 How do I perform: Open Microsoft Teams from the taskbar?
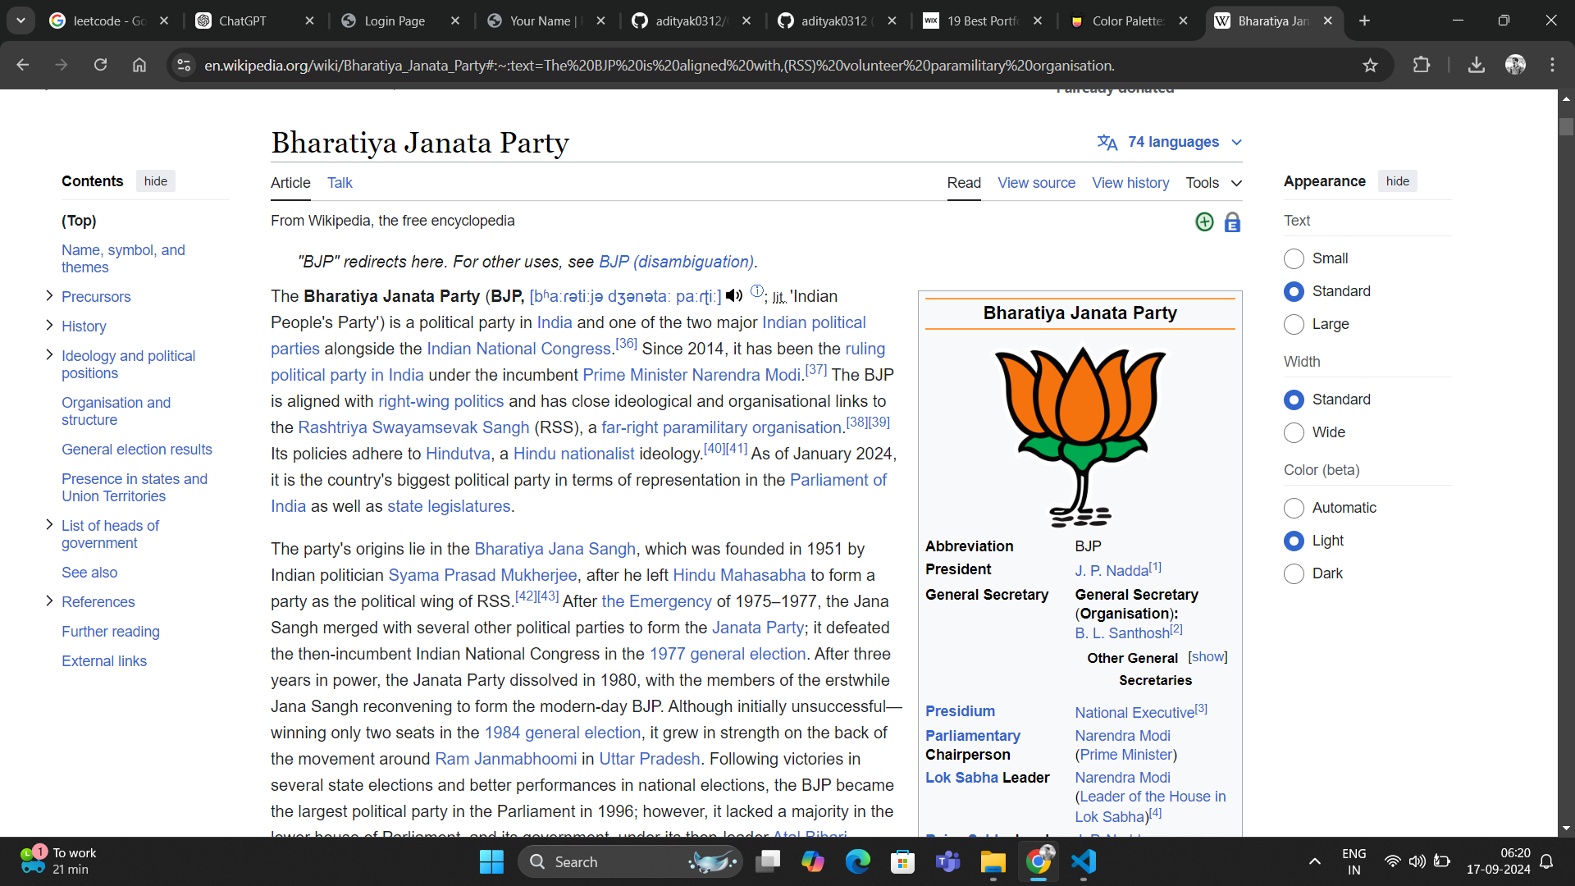pos(948,861)
